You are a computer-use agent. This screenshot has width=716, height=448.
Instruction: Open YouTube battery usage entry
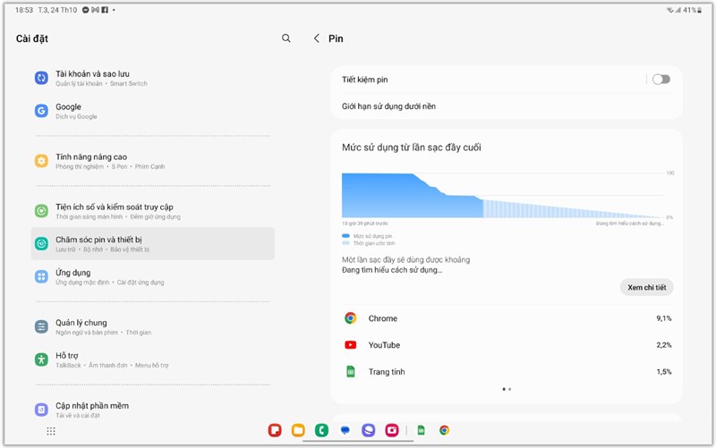click(507, 345)
